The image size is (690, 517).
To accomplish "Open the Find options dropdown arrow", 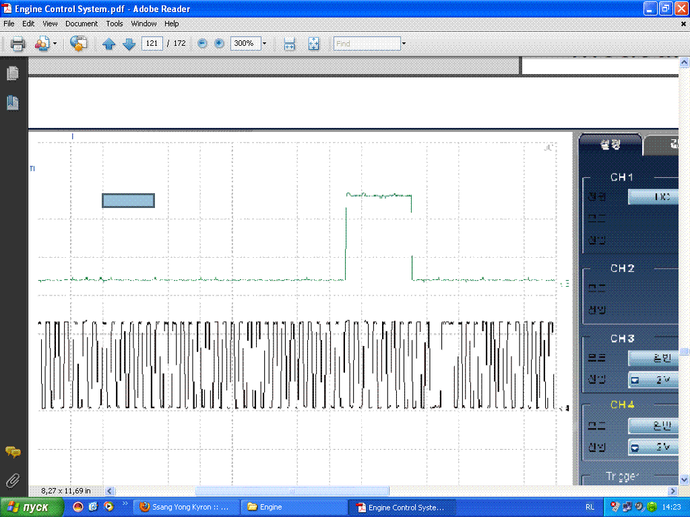I will [x=404, y=44].
